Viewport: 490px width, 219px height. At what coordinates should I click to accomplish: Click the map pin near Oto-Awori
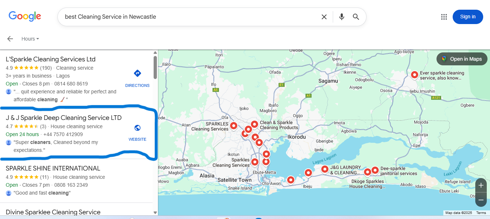[290, 180]
